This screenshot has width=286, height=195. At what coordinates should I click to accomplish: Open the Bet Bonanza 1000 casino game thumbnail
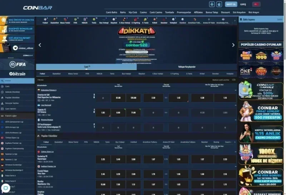click(246, 56)
